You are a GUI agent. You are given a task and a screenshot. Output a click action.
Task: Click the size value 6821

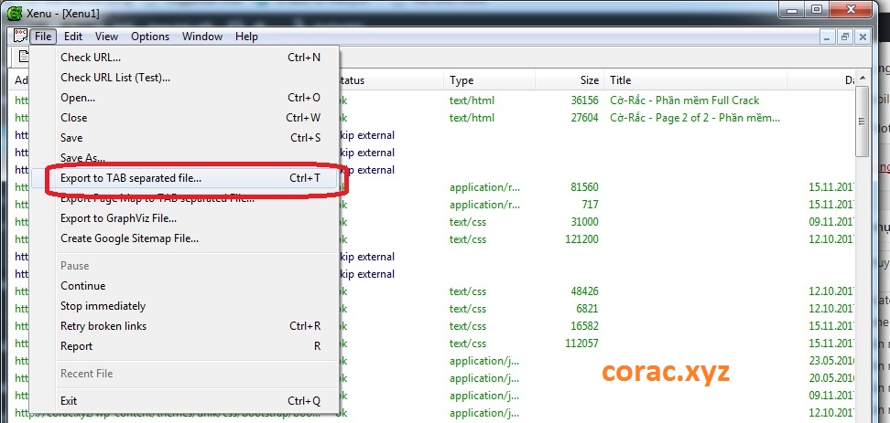[588, 309]
